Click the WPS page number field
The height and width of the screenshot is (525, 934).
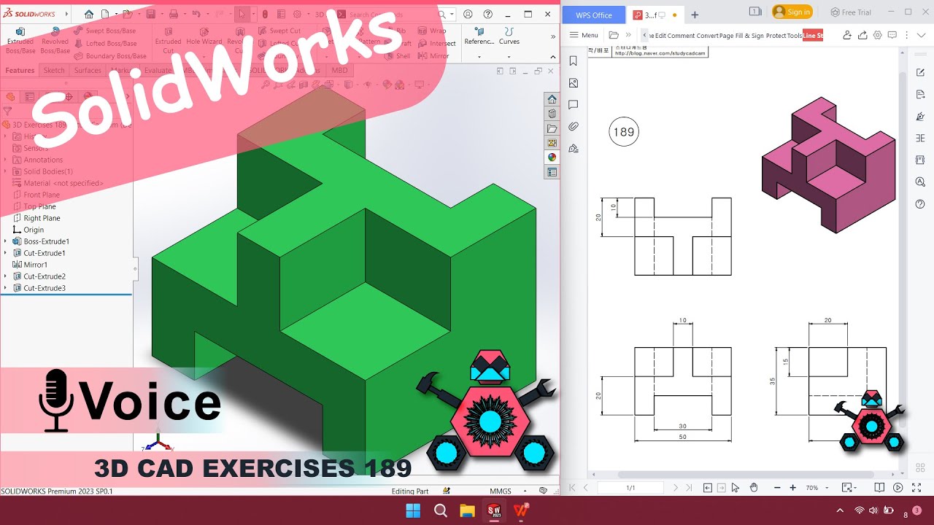(x=630, y=488)
